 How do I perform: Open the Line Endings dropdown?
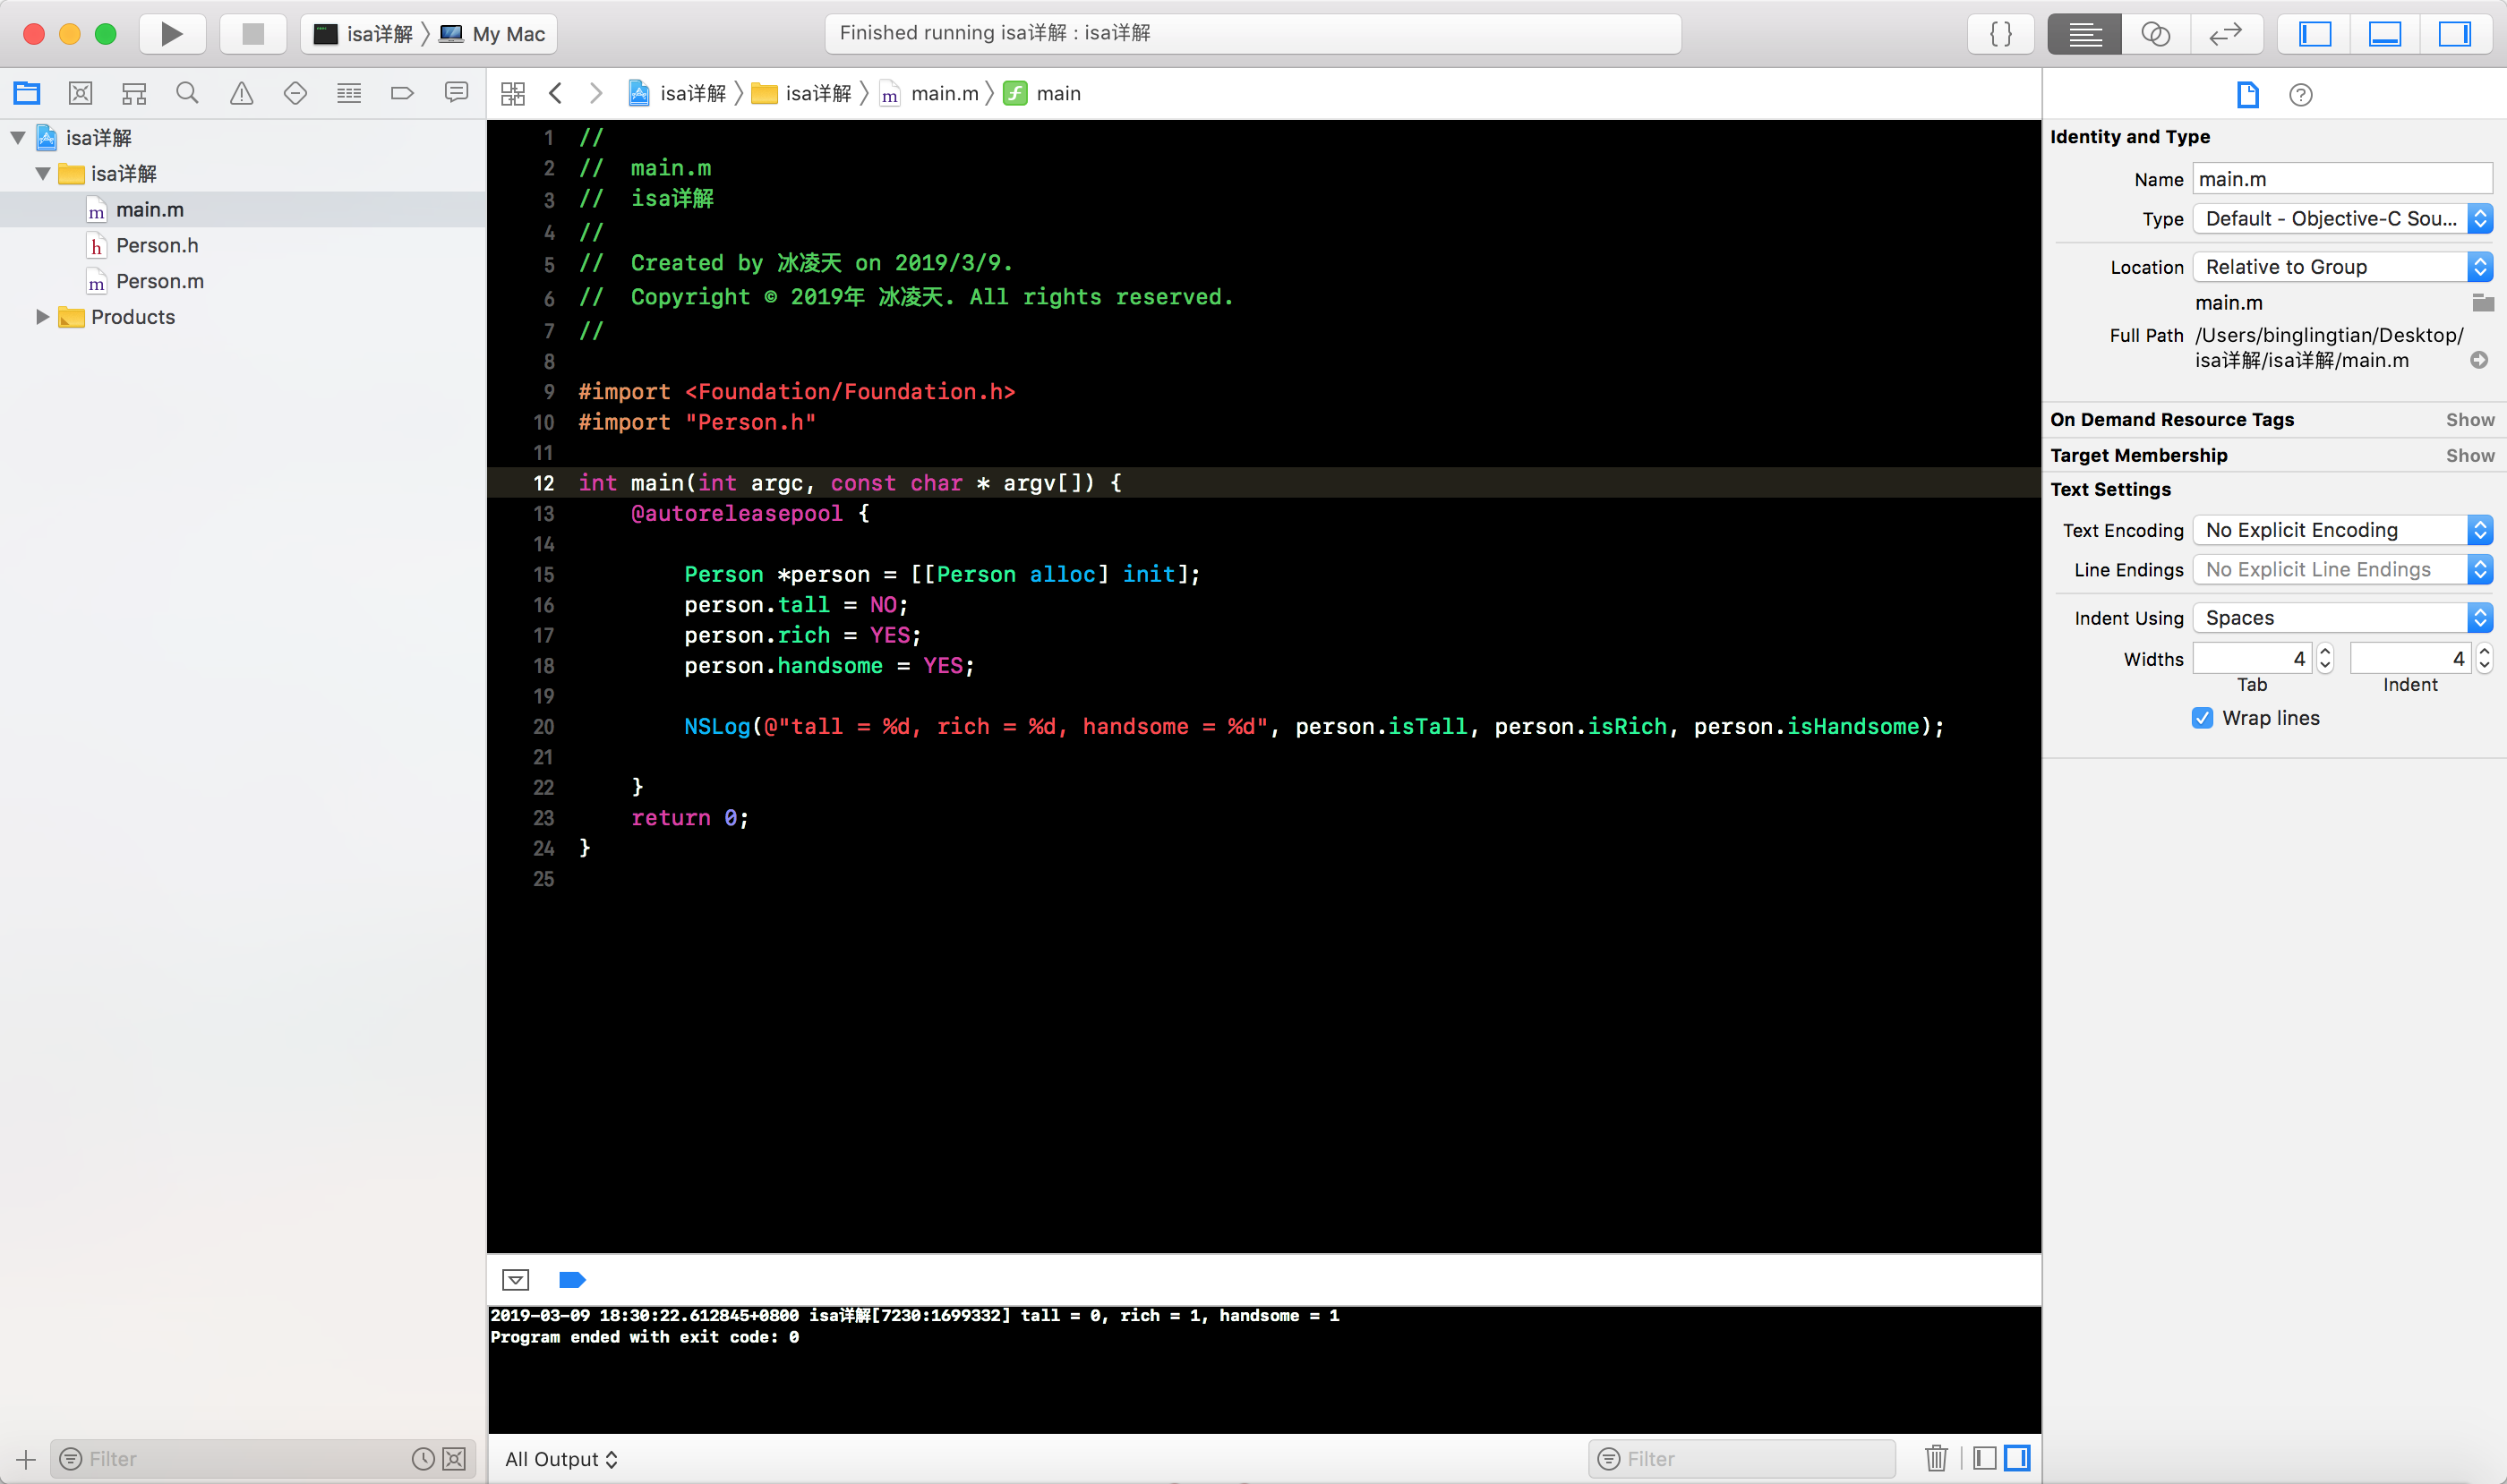point(2342,569)
